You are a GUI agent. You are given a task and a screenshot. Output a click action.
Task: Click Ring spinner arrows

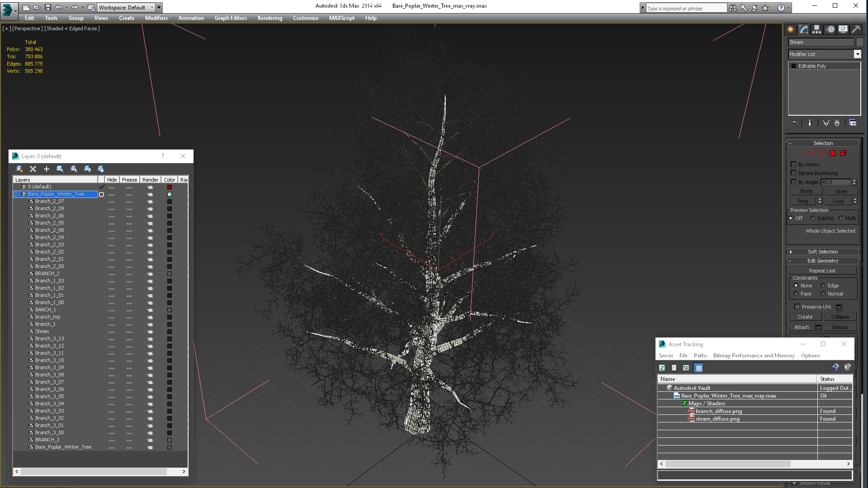click(820, 201)
